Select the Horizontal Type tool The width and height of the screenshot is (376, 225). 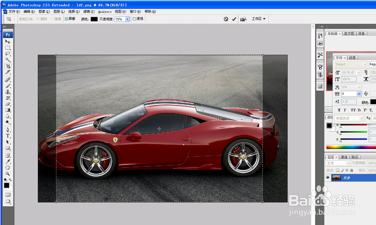click(x=8, y=136)
